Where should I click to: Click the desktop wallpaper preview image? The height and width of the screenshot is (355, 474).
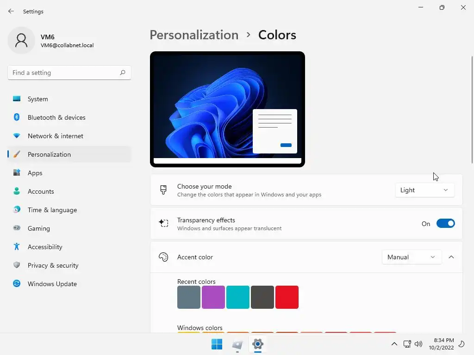pos(227,109)
